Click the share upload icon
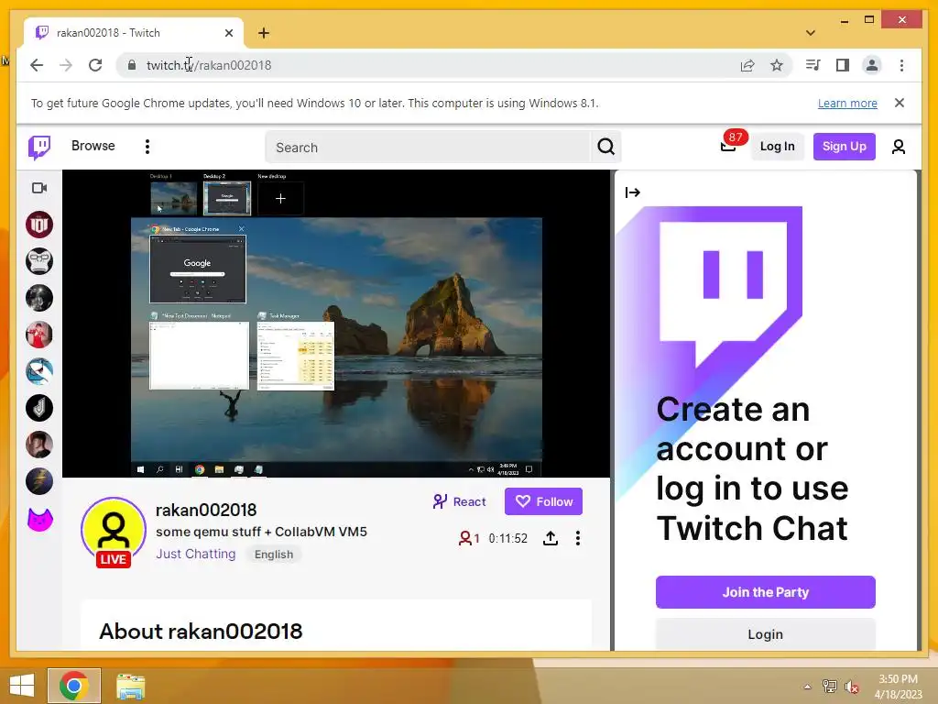This screenshot has height=704, width=938. 551,538
